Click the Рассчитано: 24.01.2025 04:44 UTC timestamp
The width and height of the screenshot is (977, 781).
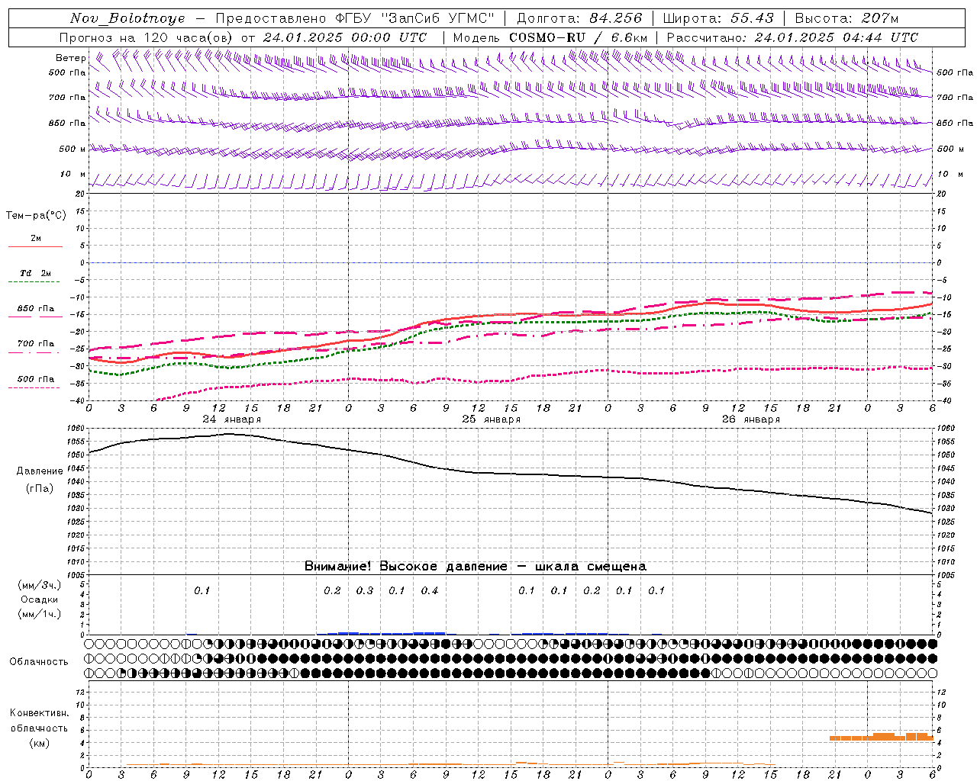792,37
